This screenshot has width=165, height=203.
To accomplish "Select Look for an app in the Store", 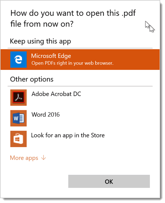I will pos(80,139).
